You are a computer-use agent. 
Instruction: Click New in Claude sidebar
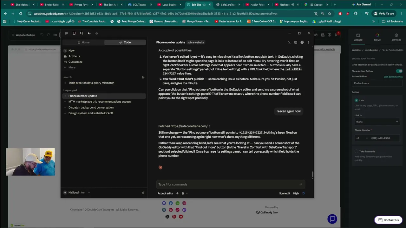(72, 51)
